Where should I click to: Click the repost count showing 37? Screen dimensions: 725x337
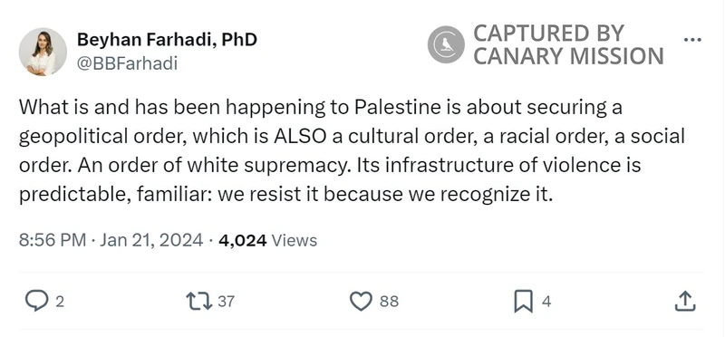click(x=226, y=302)
